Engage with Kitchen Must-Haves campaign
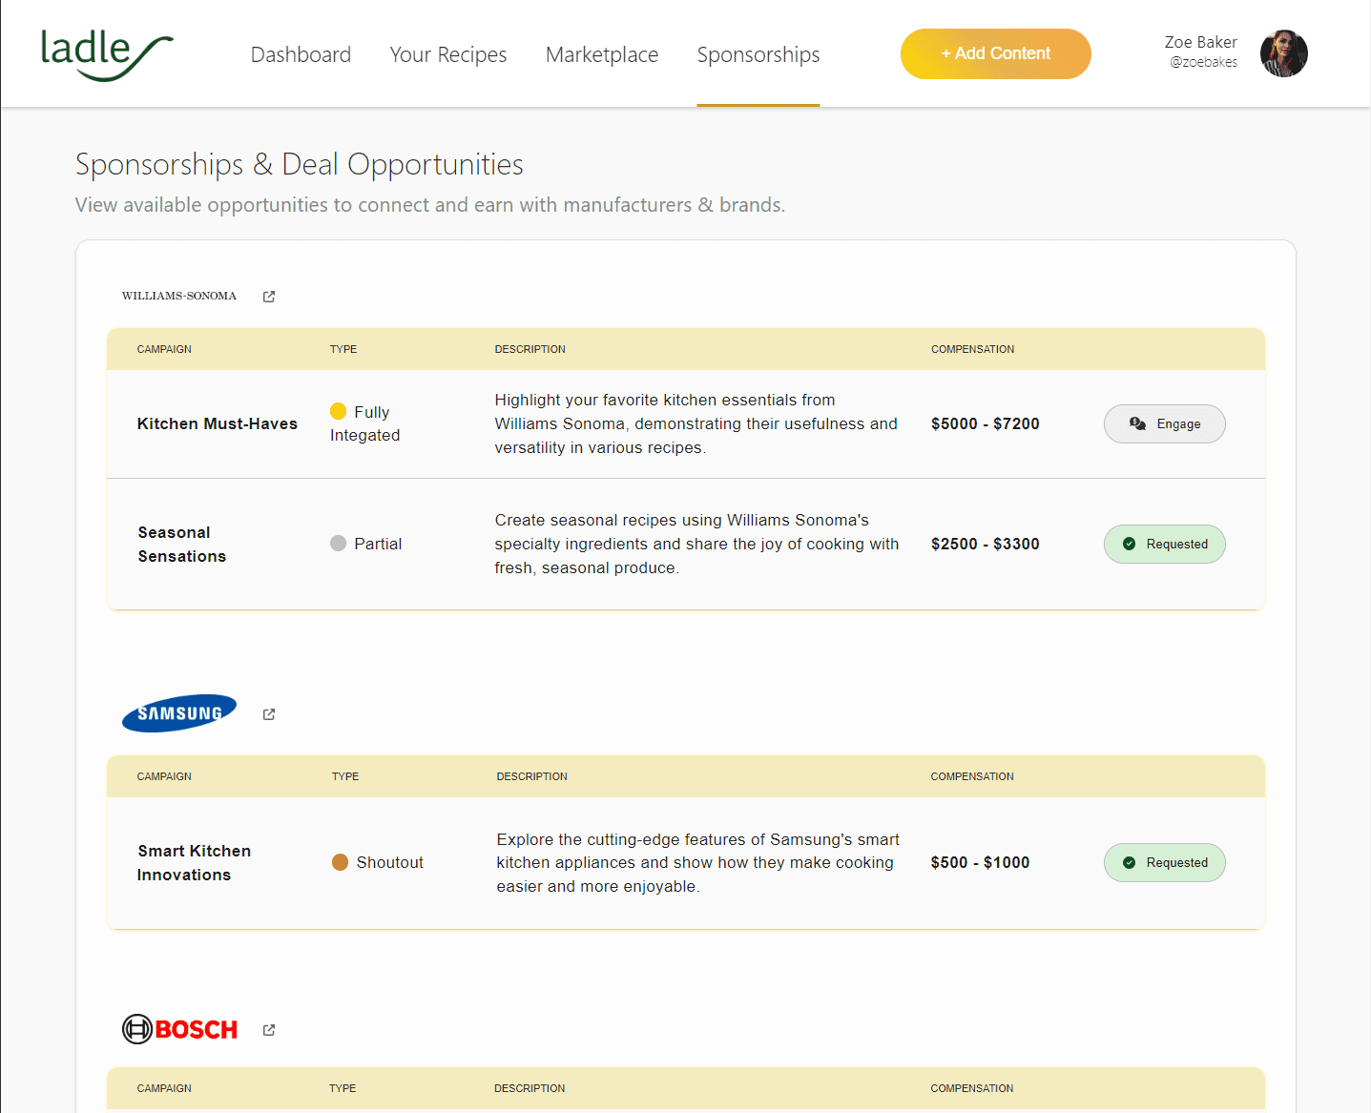This screenshot has width=1371, height=1113. point(1165,423)
